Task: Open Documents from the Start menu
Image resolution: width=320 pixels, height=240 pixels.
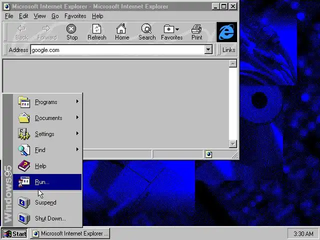Action: click(x=47, y=118)
